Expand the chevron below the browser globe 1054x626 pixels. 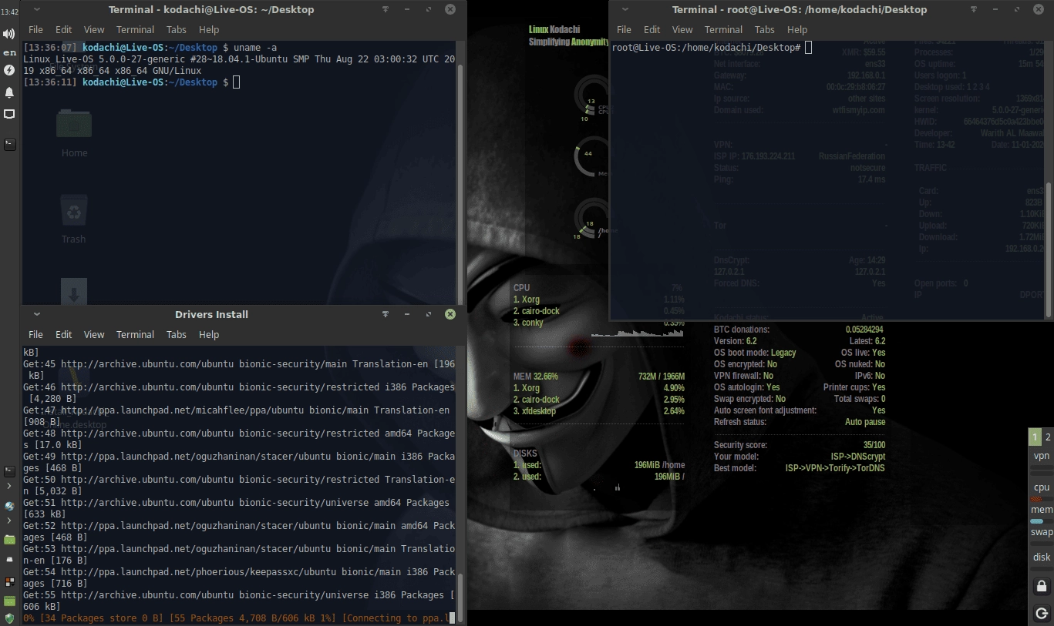coord(9,521)
